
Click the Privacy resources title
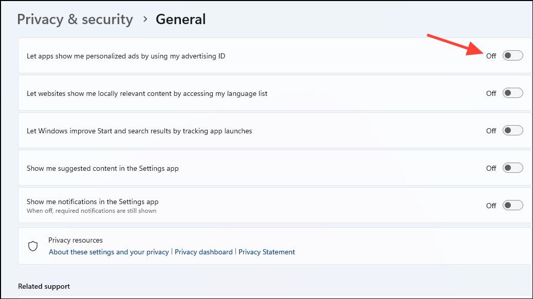76,240
